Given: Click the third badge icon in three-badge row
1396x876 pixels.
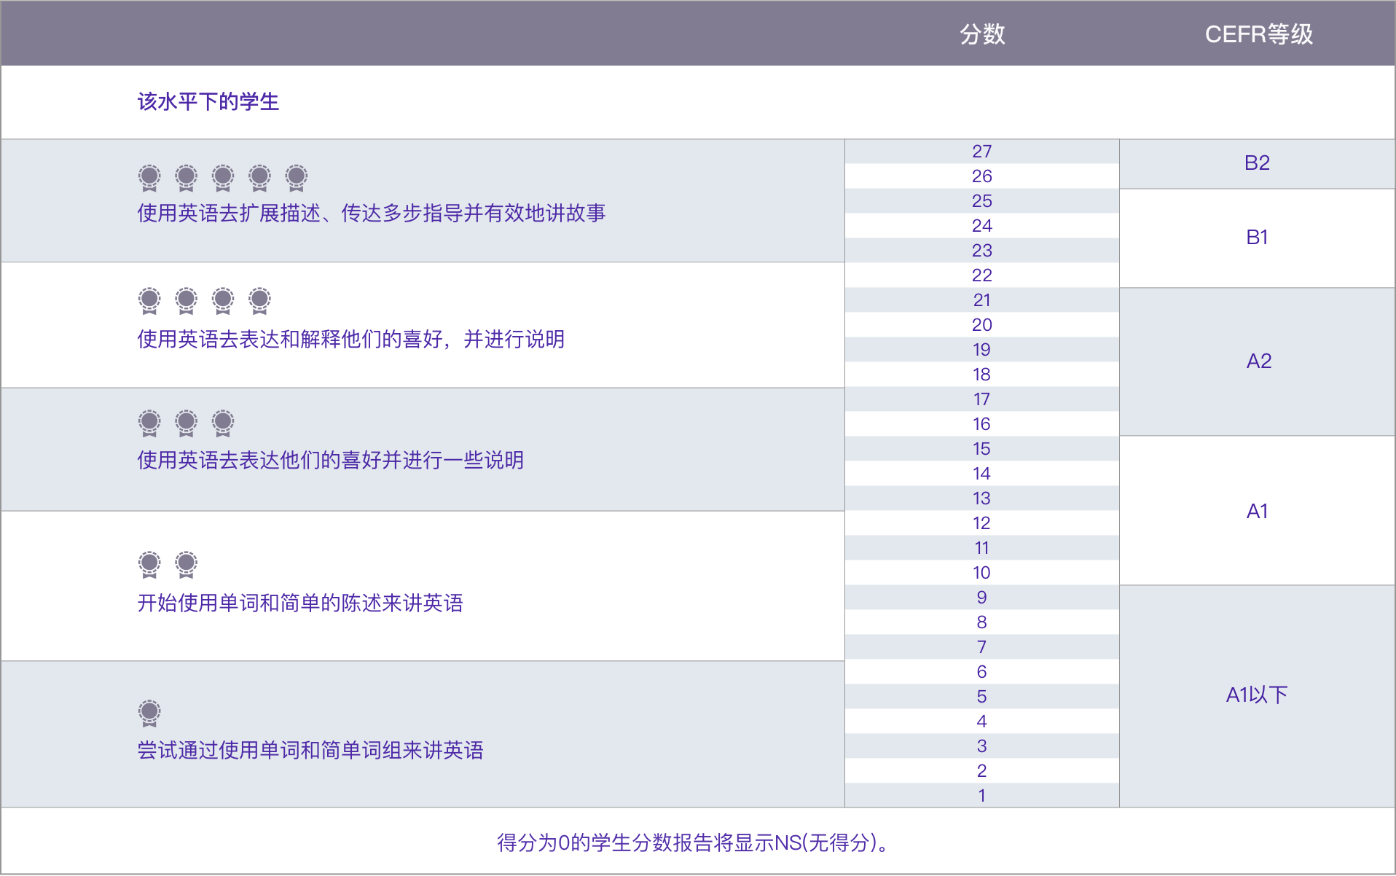Looking at the screenshot, I should [x=223, y=423].
